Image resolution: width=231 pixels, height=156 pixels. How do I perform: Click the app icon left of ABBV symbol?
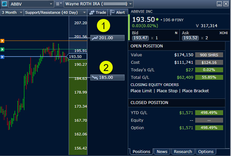click(4, 4)
